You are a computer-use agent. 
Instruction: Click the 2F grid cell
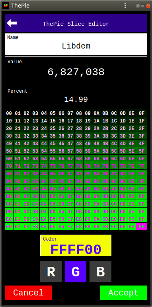[x=142, y=128]
